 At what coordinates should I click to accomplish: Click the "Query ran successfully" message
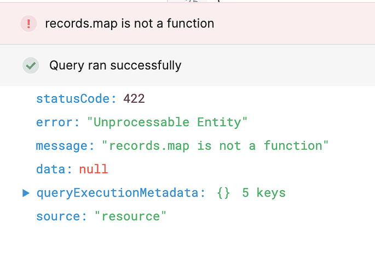116,66
